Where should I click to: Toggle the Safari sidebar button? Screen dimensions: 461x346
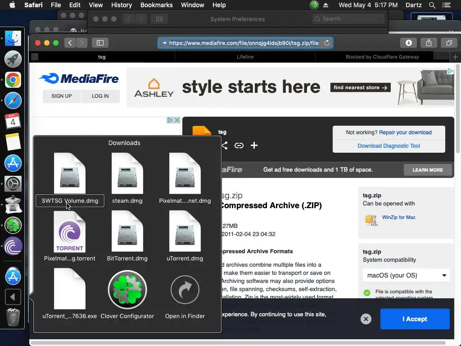click(x=100, y=43)
